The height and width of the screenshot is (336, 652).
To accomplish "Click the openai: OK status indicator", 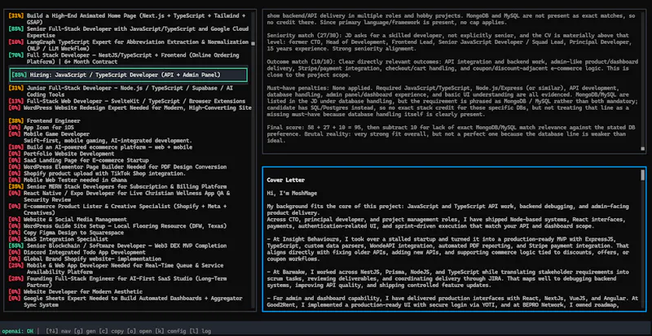I will [16, 331].
